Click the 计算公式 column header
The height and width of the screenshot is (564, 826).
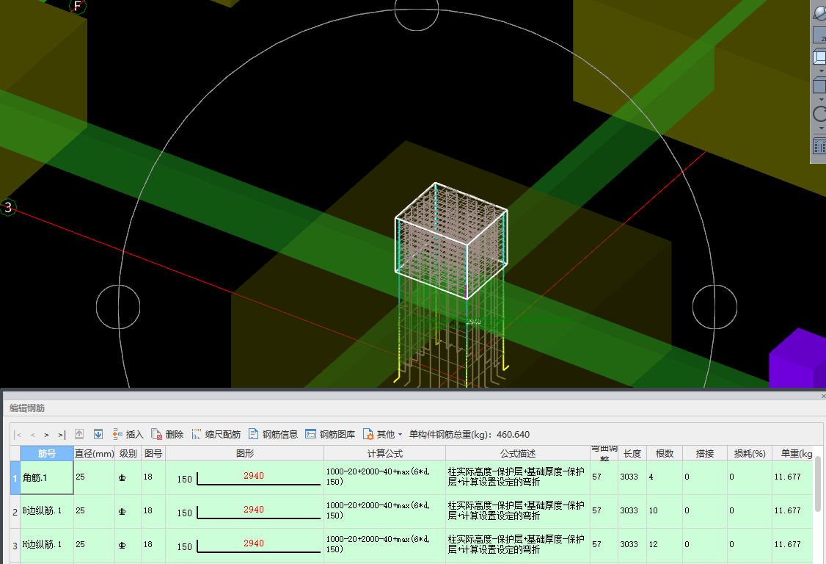384,453
